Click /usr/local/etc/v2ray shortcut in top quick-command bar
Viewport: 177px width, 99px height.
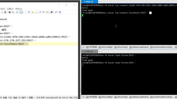coord(162,47)
